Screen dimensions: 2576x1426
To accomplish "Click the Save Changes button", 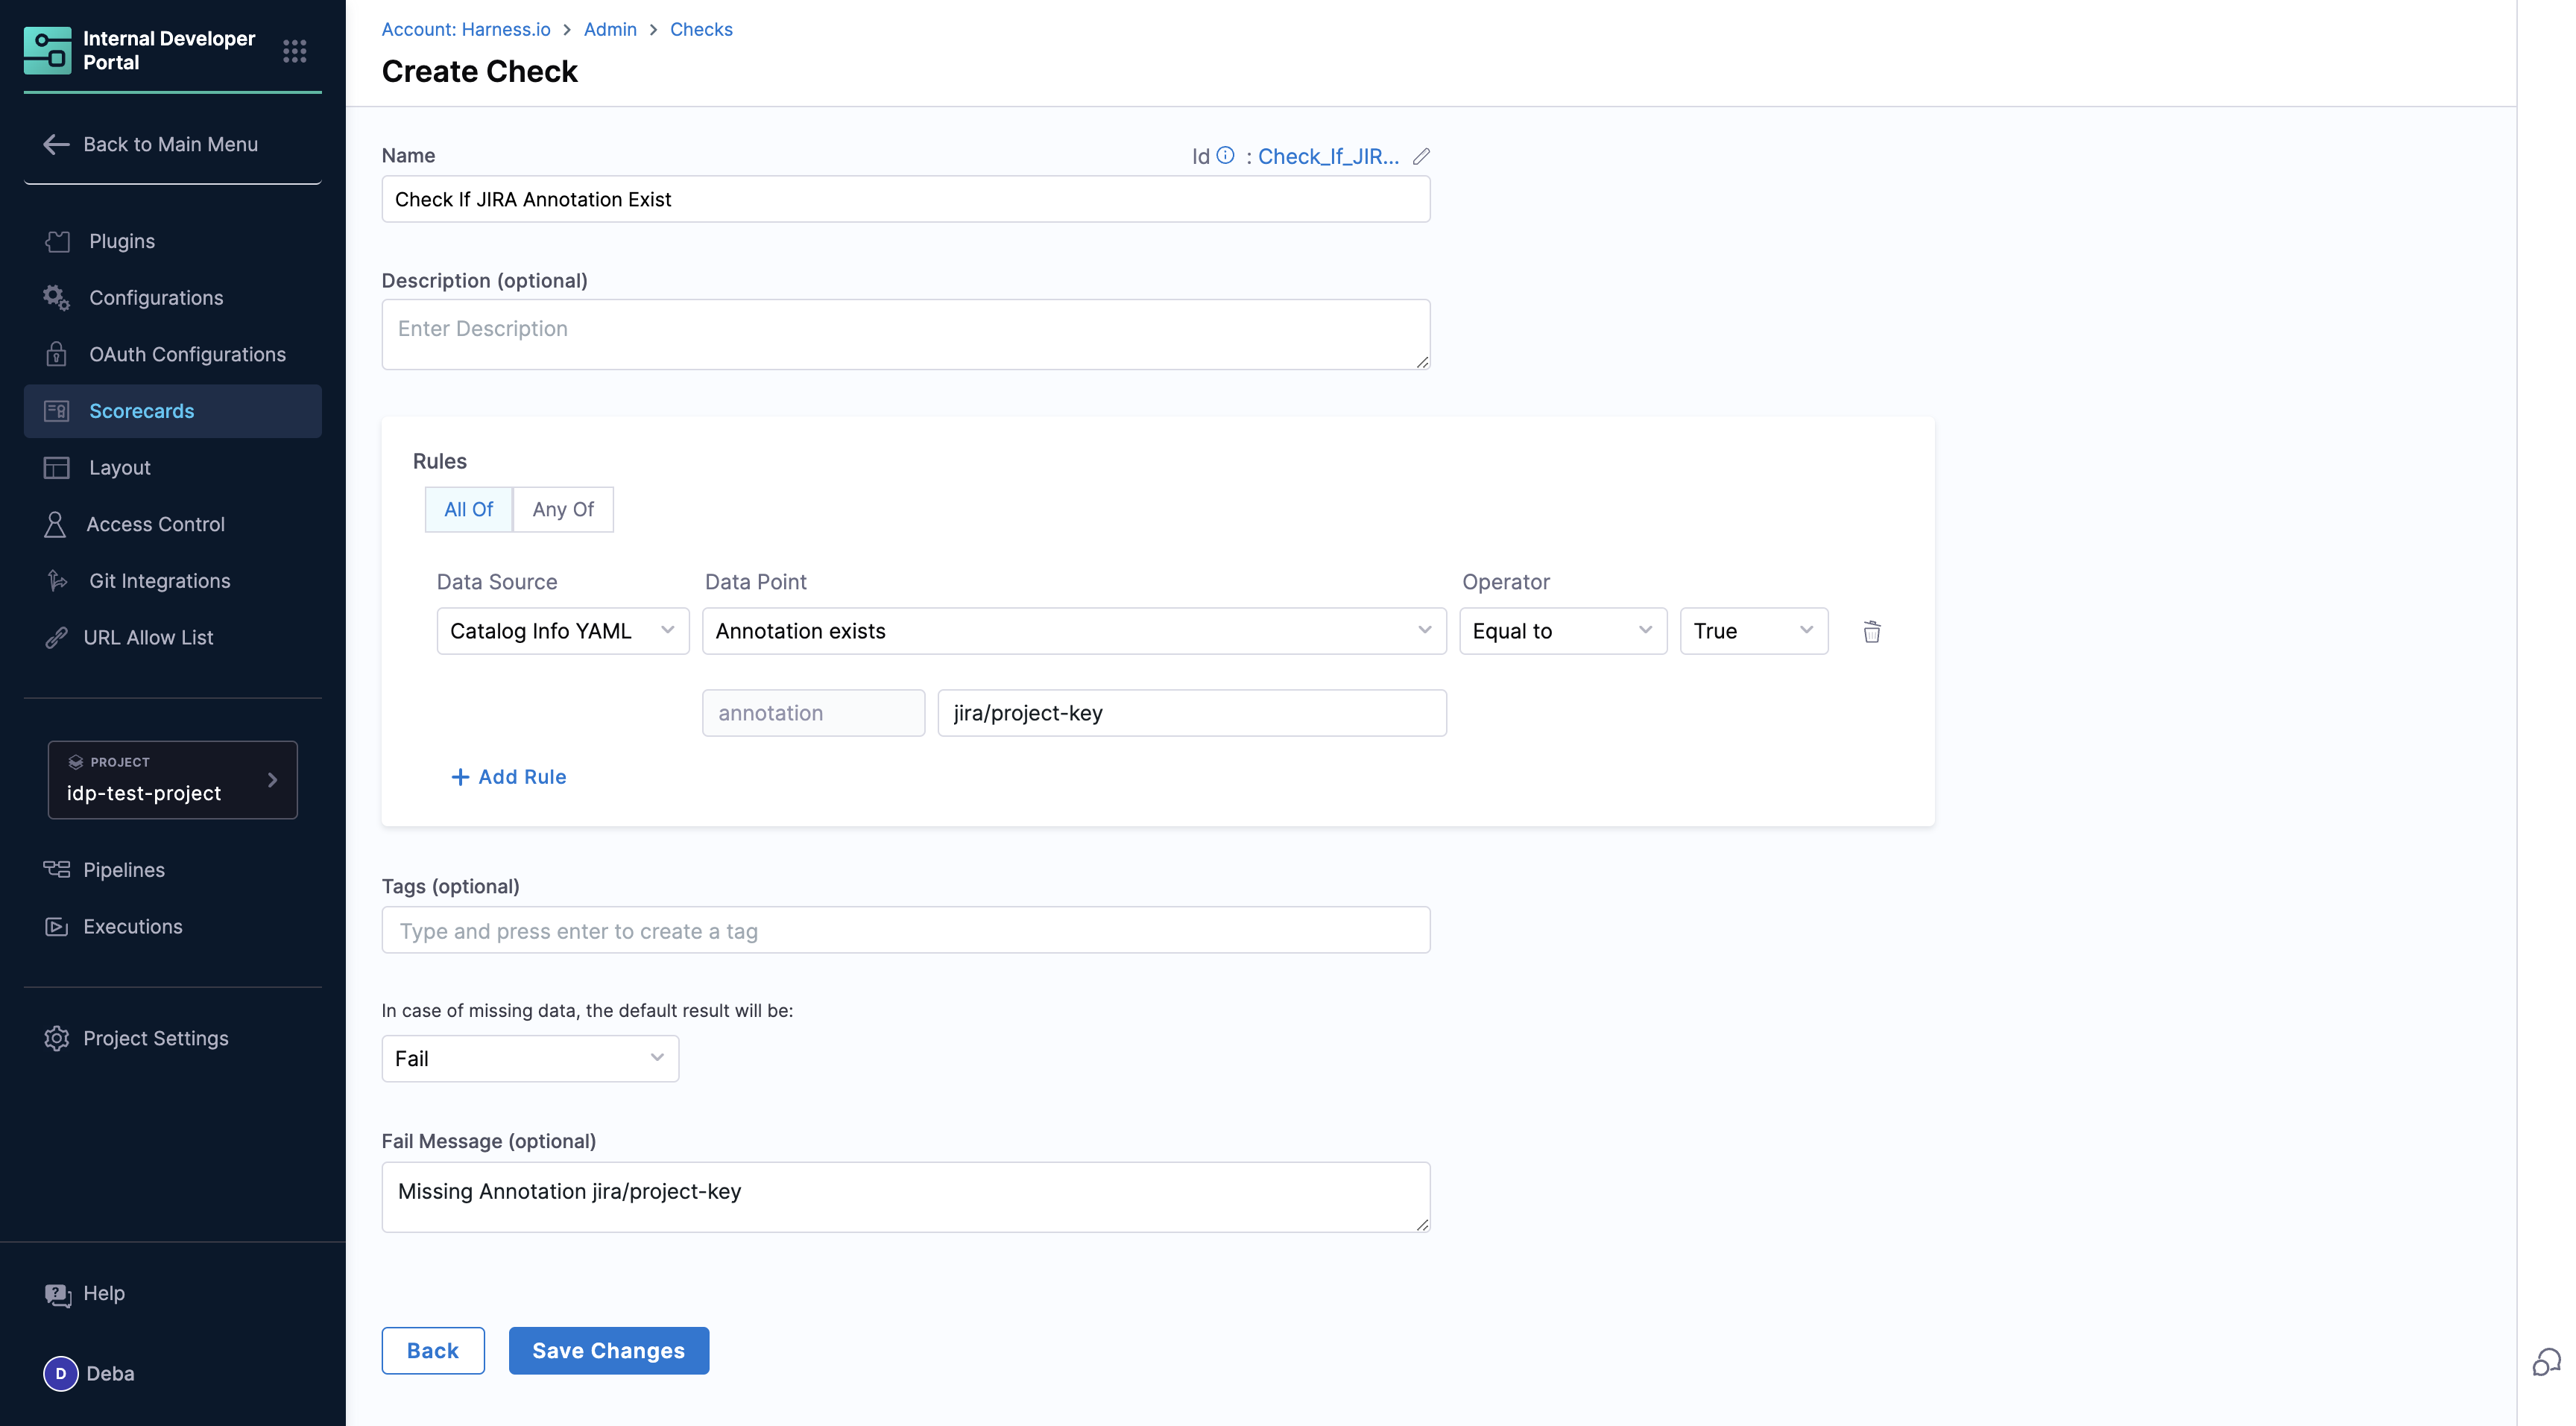I will tap(608, 1350).
